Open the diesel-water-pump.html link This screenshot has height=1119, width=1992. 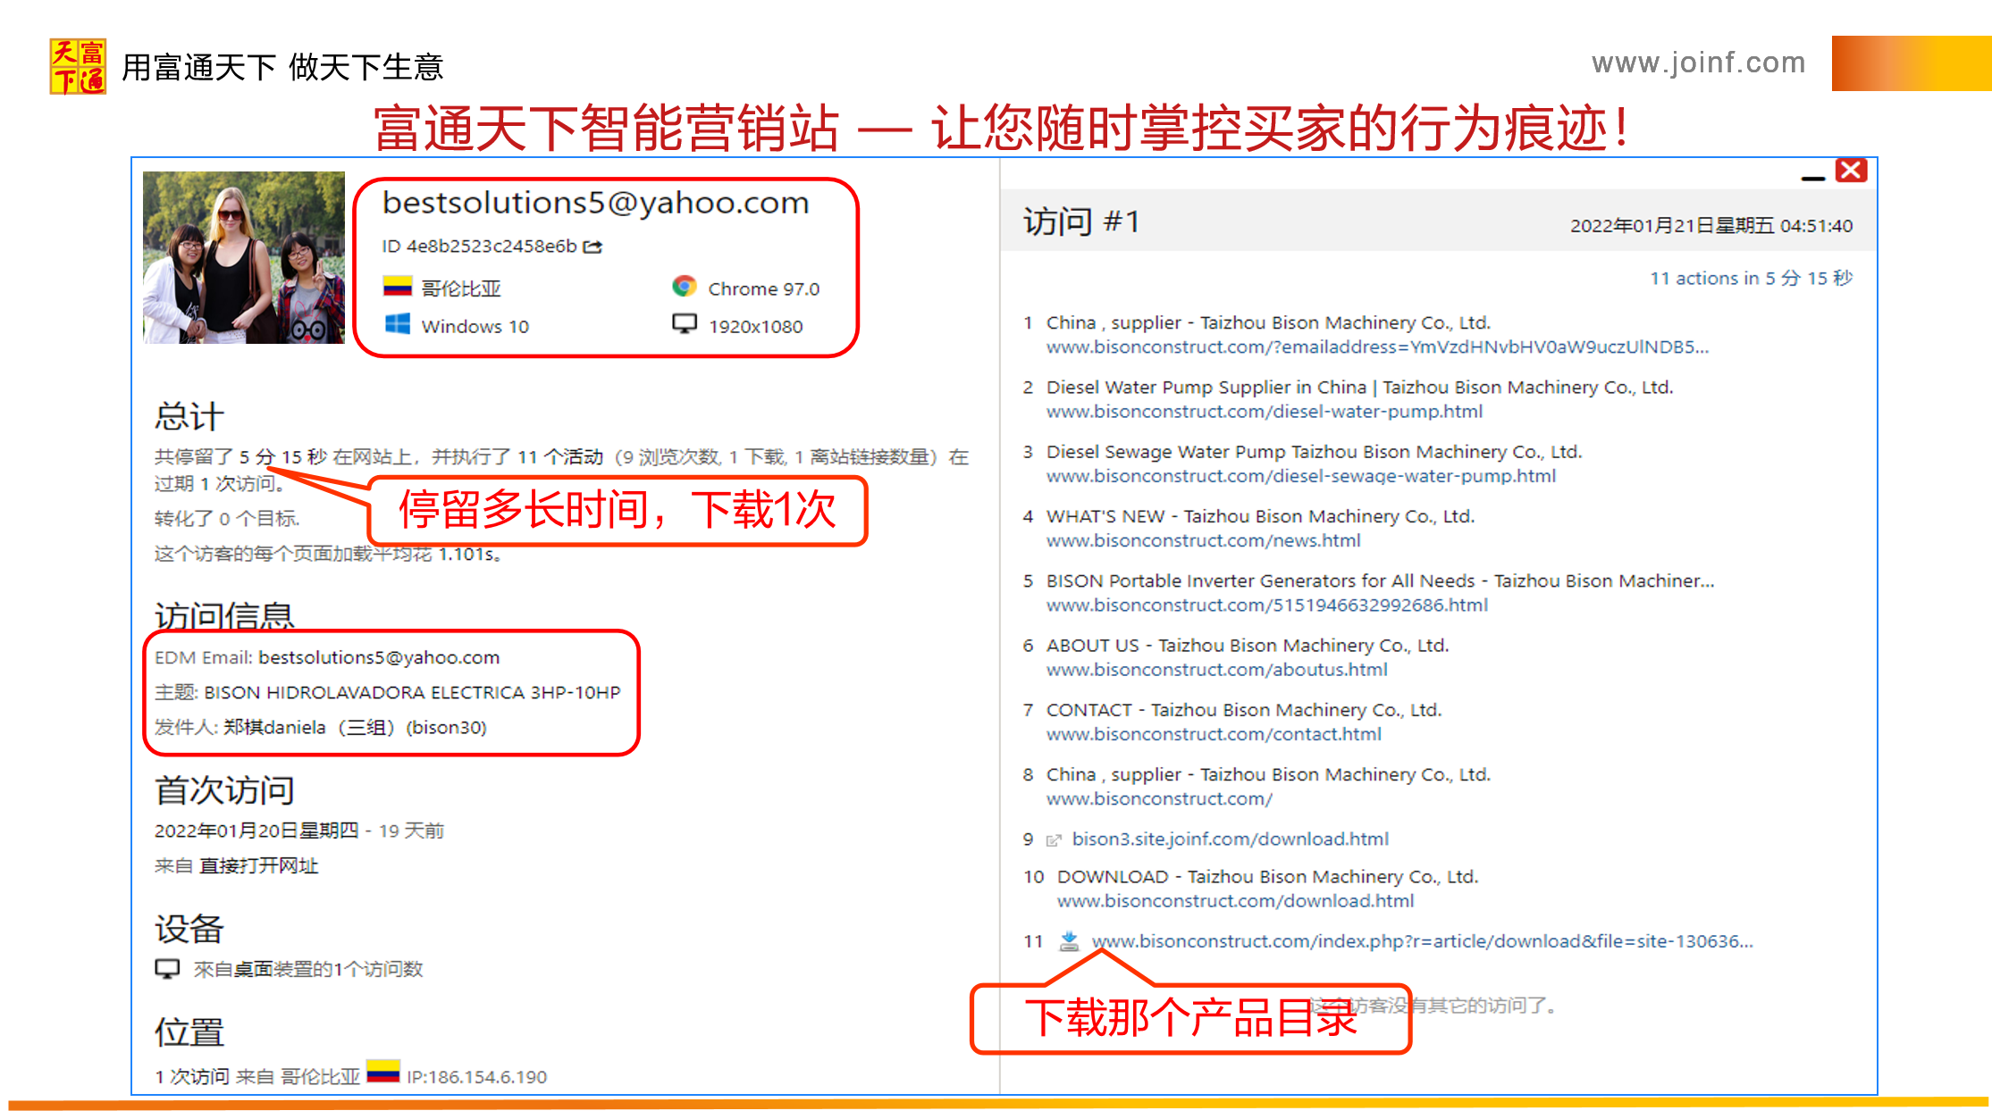click(x=1265, y=412)
